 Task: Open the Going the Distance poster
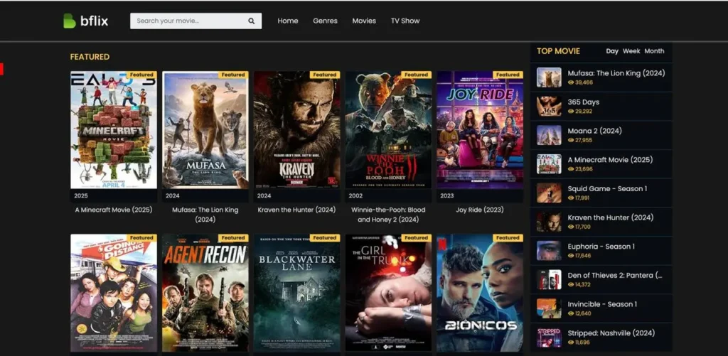coord(114,293)
